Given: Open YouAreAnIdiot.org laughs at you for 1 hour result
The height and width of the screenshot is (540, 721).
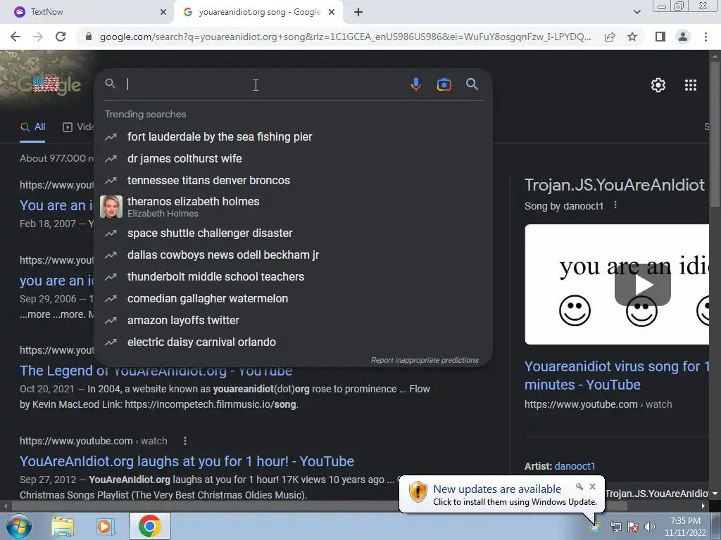Looking at the screenshot, I should click(x=187, y=461).
